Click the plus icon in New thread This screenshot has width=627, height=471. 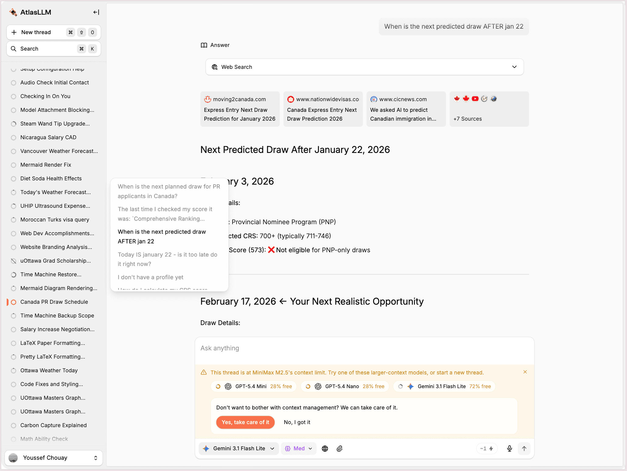coord(14,32)
